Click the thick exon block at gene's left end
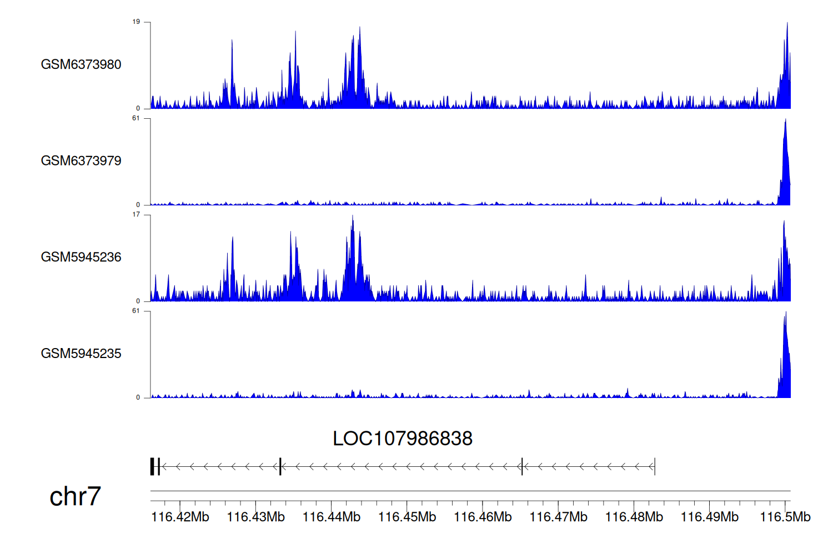Screen dimensions: 833x544 153,466
